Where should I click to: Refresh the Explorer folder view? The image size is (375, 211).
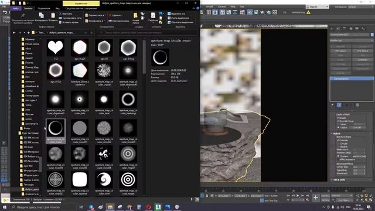point(91,33)
